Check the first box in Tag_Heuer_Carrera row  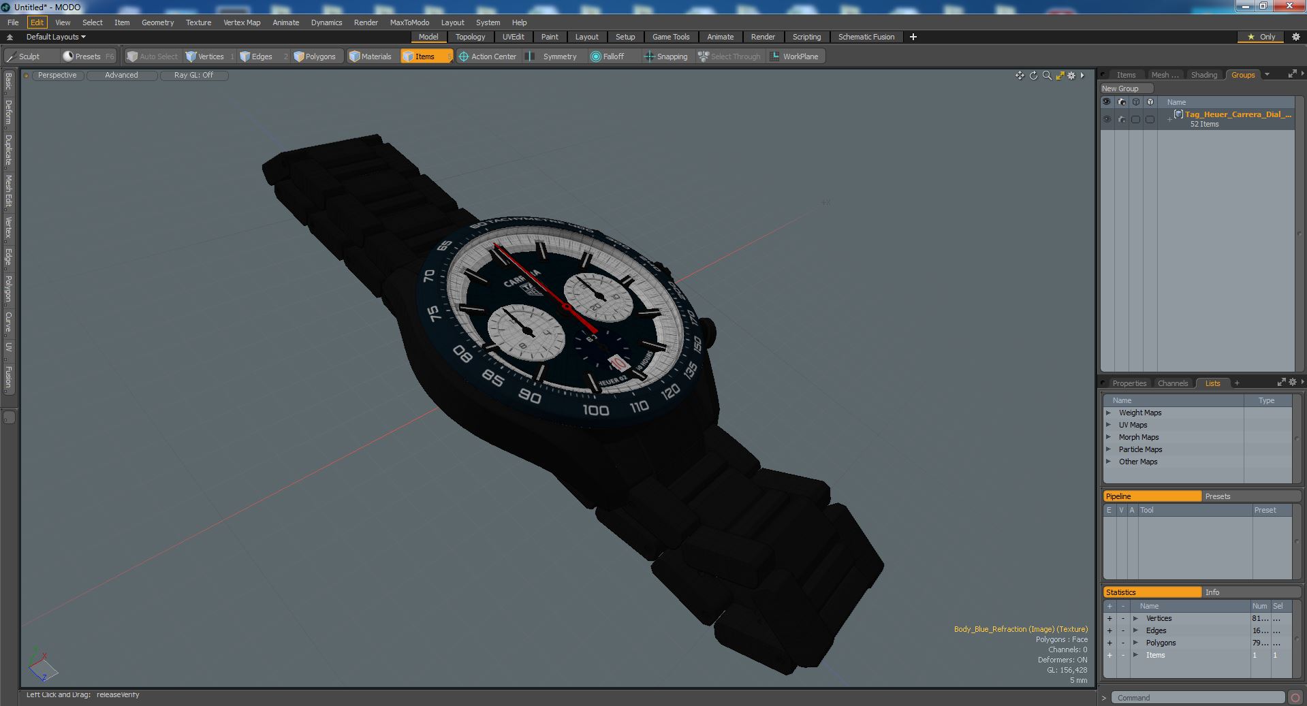pyautogui.click(x=1135, y=119)
